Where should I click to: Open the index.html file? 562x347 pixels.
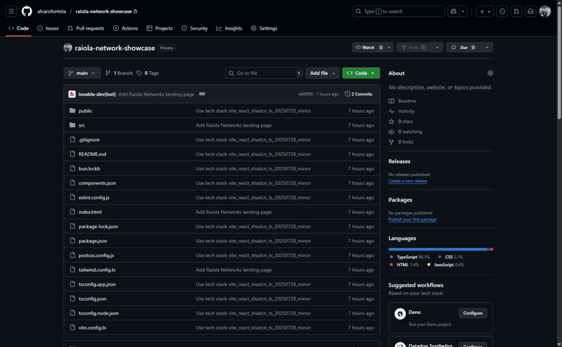click(x=90, y=212)
